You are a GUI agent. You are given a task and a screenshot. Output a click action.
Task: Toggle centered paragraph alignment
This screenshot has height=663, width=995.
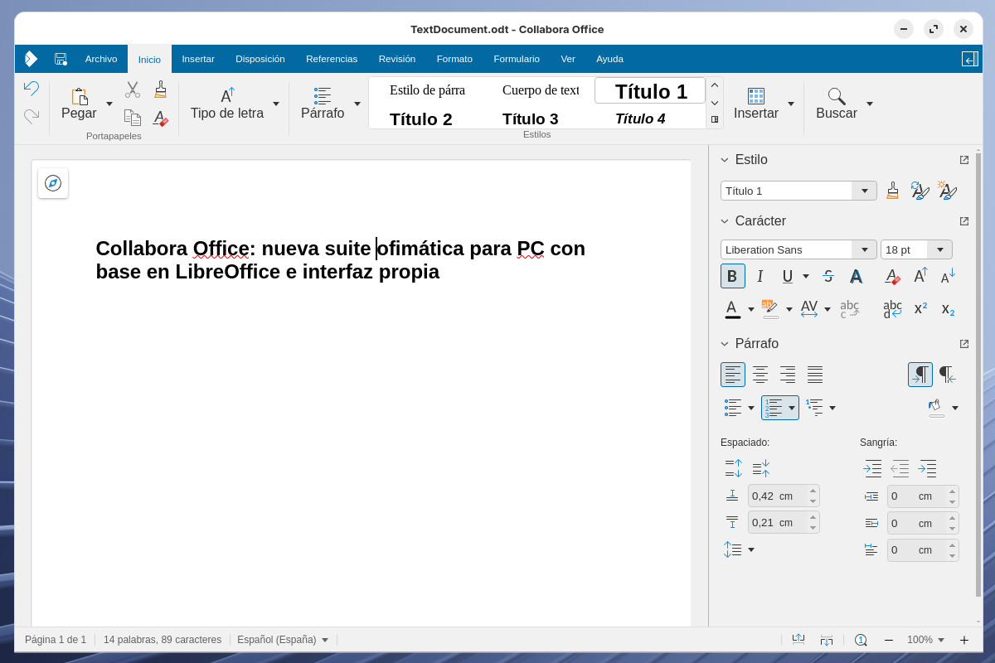click(760, 375)
